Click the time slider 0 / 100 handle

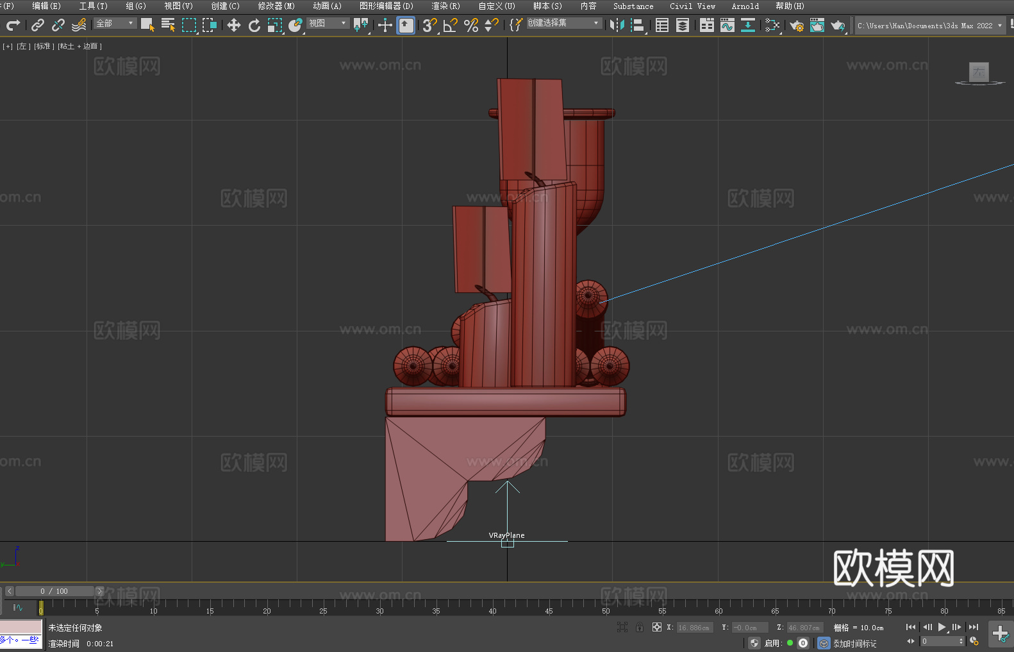(x=54, y=591)
